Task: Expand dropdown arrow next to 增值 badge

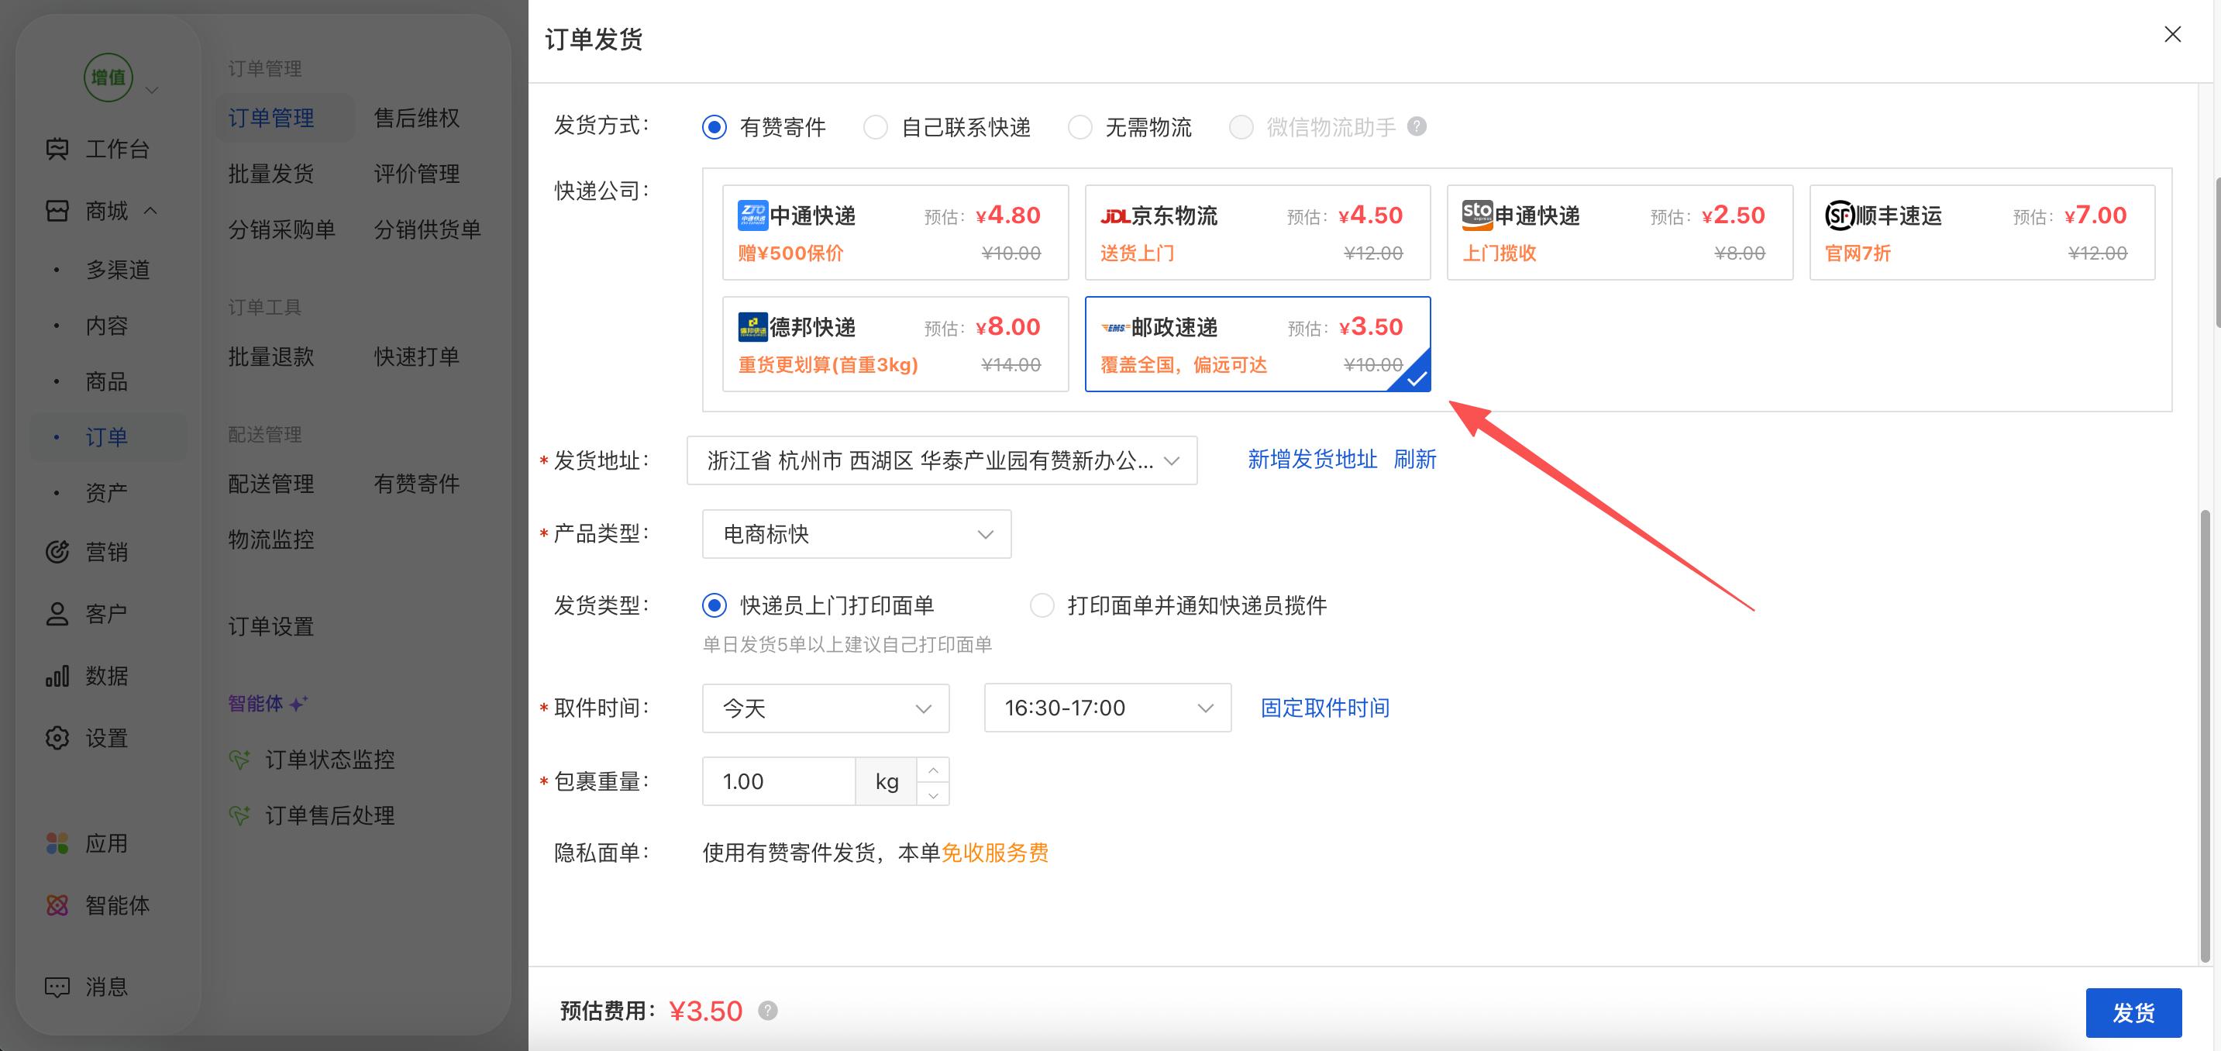Action: click(152, 90)
